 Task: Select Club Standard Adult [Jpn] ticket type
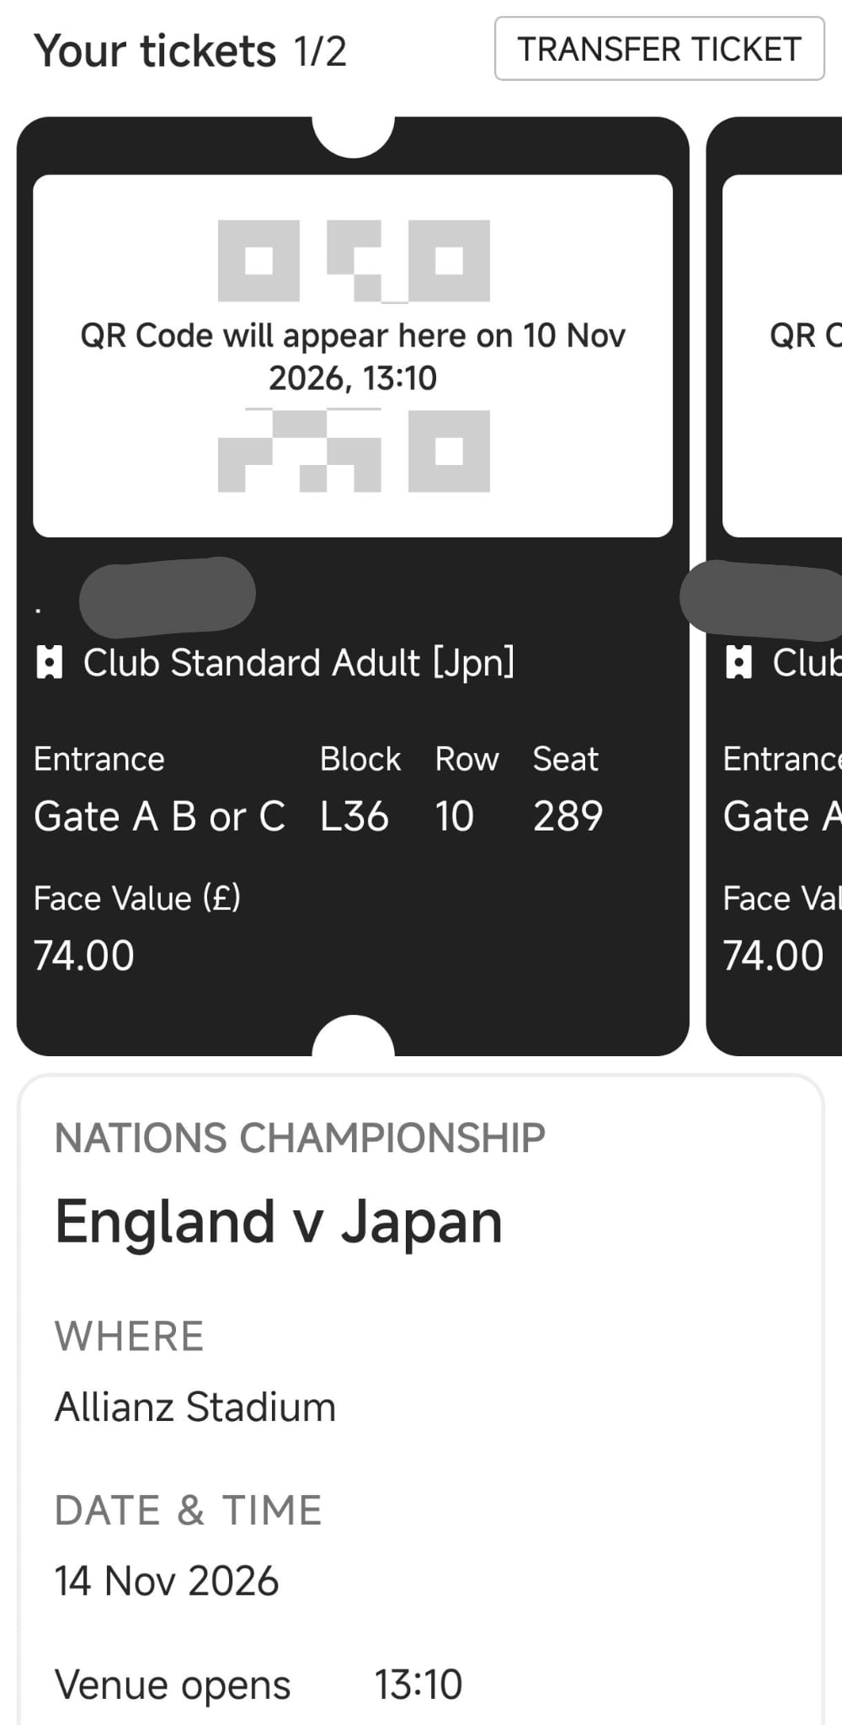(298, 663)
